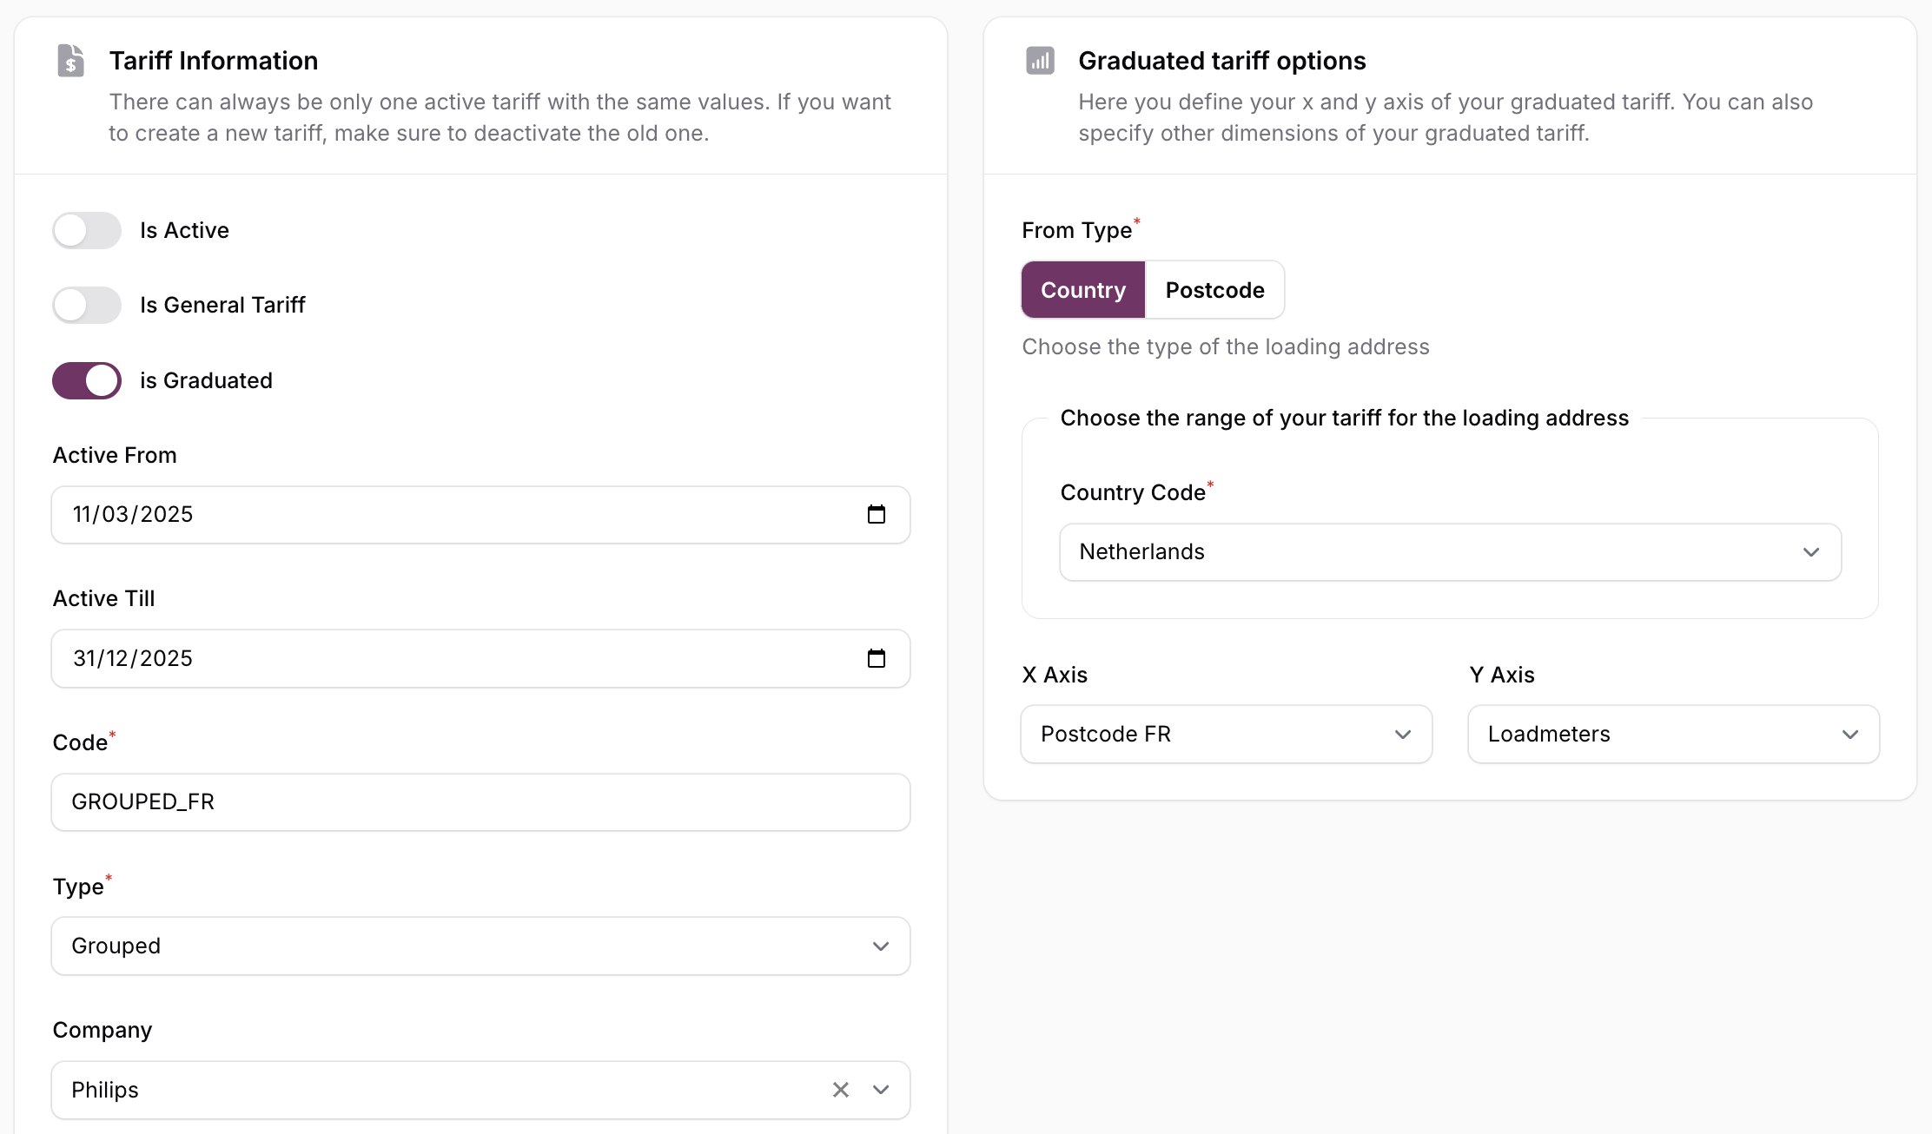Open the X Axis dropdown Postcode FR
The height and width of the screenshot is (1134, 1932).
pyautogui.click(x=1226, y=734)
